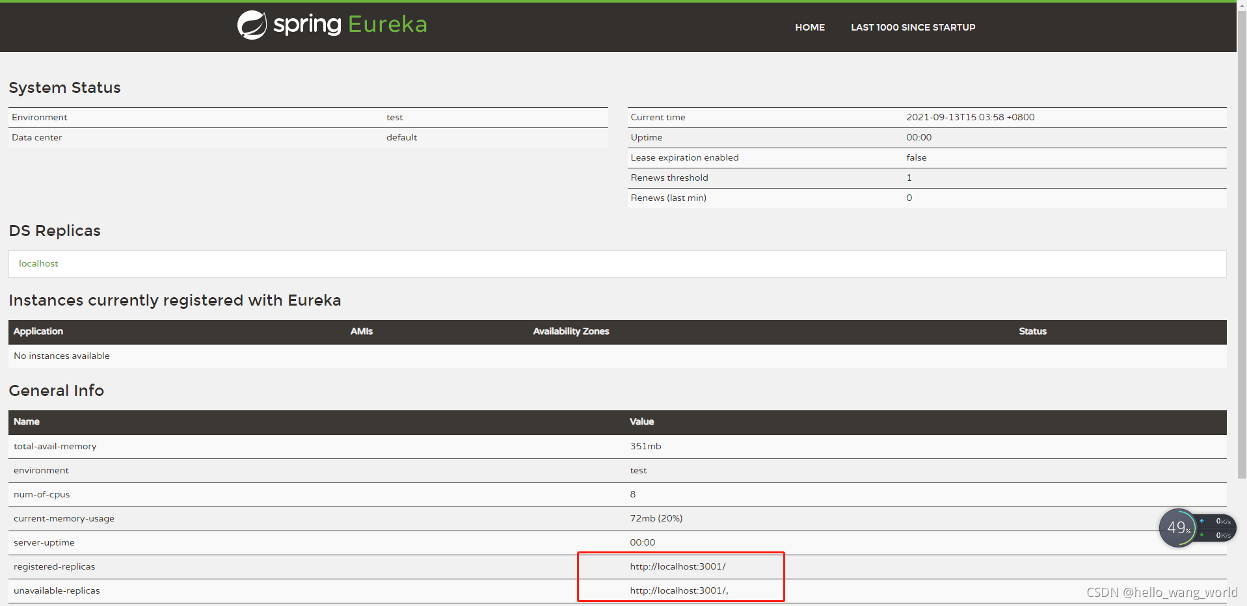Click the Data center row label
The image size is (1247, 606).
pos(37,137)
